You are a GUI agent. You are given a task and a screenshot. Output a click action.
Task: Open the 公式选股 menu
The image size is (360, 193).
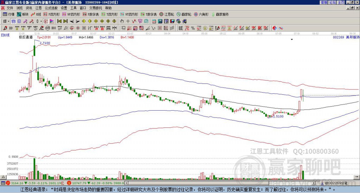tap(51, 8)
